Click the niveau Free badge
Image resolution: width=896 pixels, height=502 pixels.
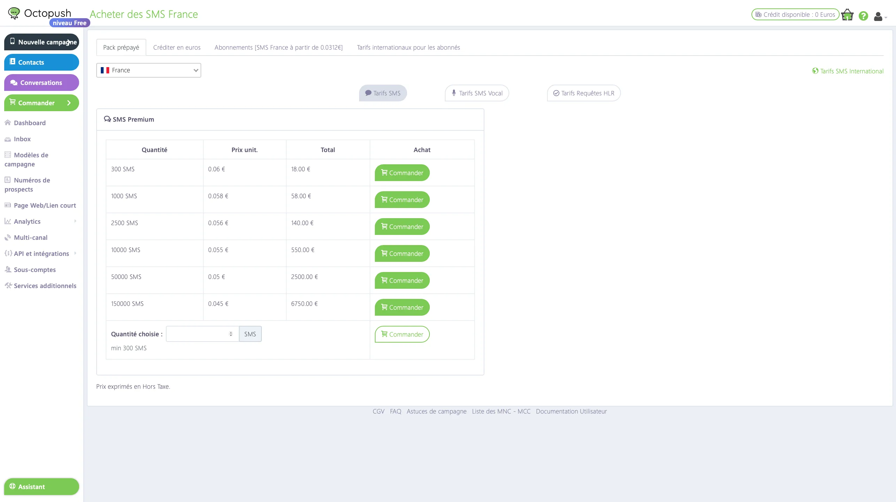[x=70, y=23]
